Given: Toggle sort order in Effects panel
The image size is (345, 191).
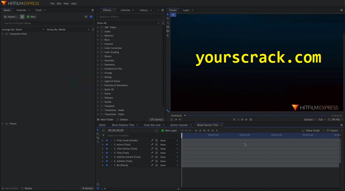Looking at the screenshot, I should (163, 23).
